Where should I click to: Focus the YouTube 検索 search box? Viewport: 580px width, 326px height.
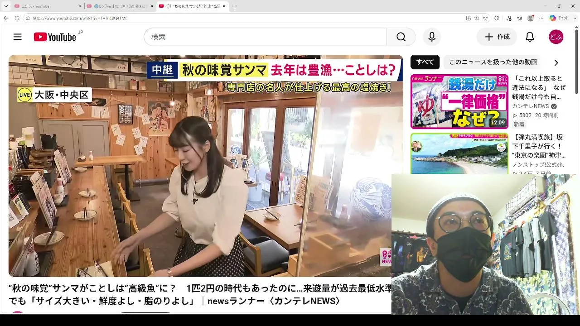coord(265,37)
